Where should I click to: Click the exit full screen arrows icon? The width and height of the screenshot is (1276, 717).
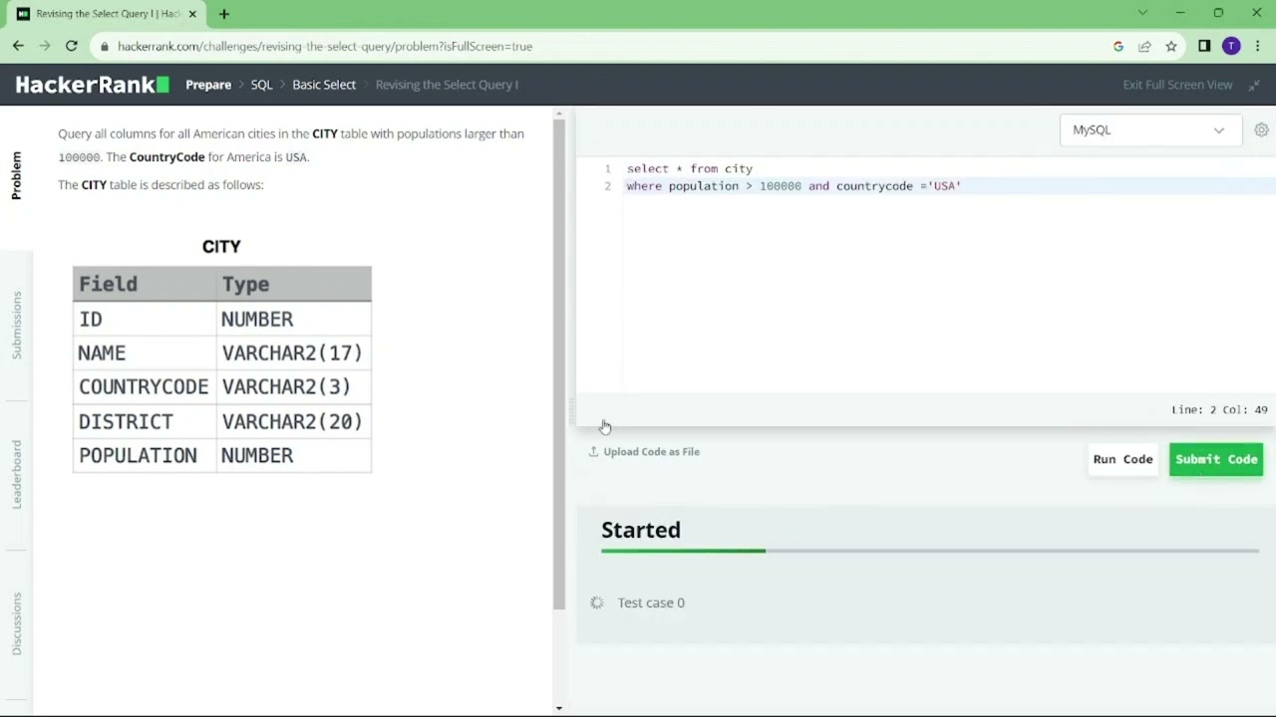tap(1255, 85)
